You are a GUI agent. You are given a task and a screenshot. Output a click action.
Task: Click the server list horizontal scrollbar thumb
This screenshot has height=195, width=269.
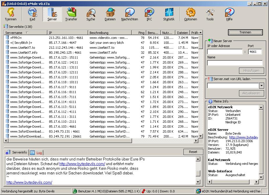pos(70,141)
